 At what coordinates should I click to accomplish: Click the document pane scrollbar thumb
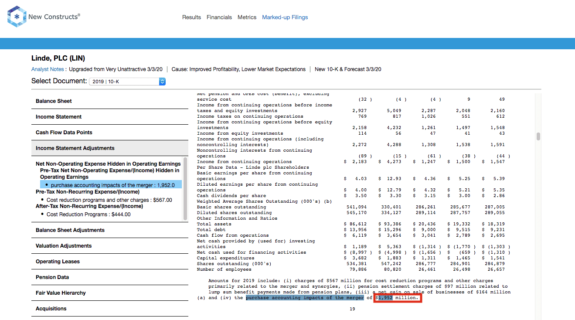[538, 136]
